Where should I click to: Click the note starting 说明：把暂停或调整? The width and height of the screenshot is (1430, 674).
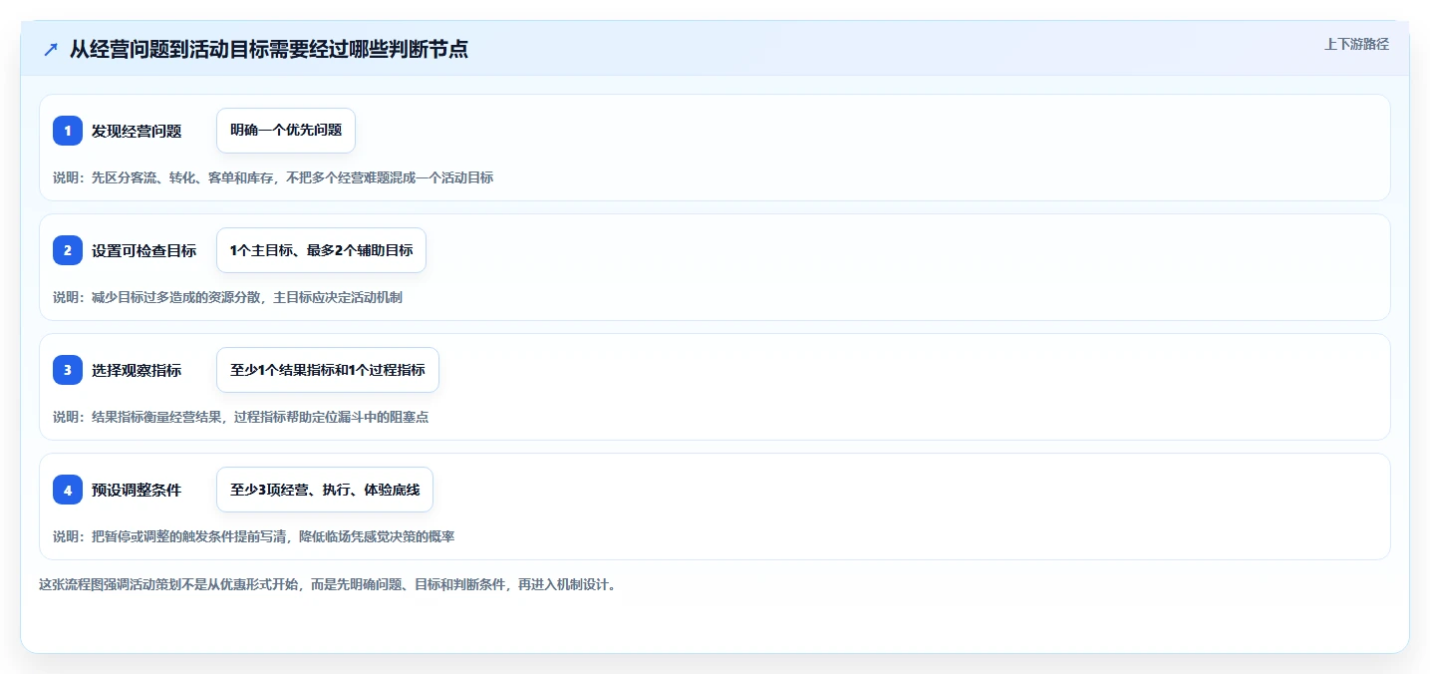pos(253,536)
